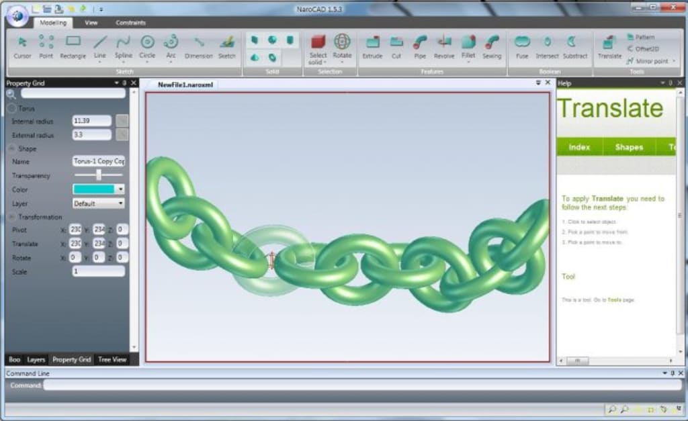
Task: Select the Cut feature
Action: click(396, 48)
